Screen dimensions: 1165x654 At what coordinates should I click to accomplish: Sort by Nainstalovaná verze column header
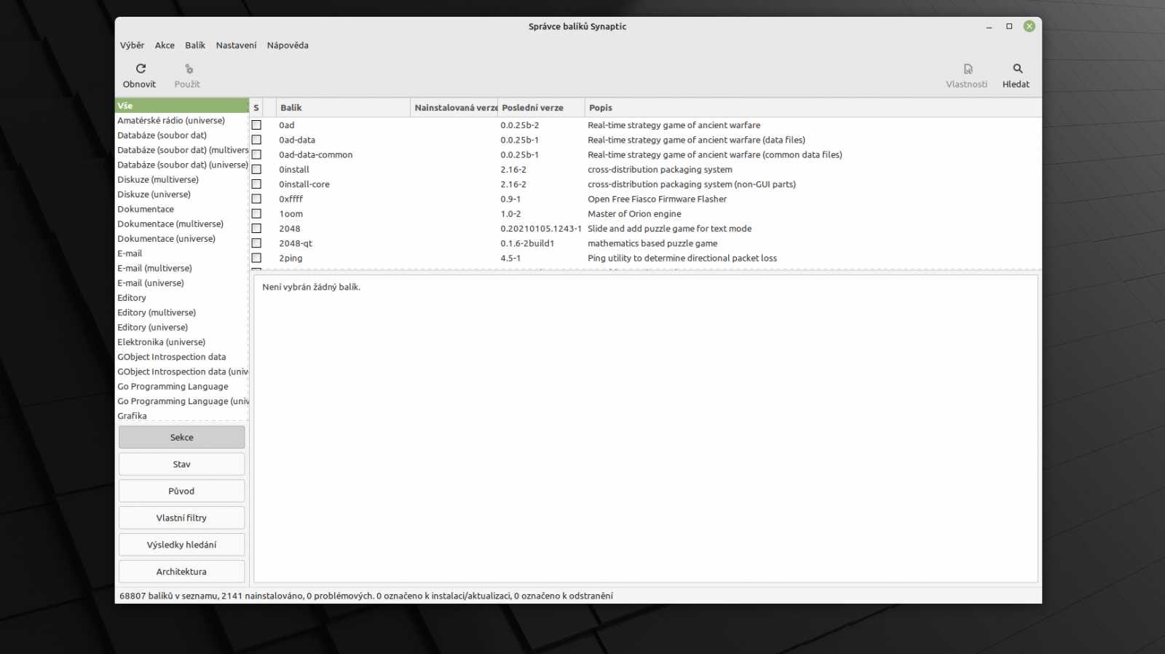(x=454, y=108)
